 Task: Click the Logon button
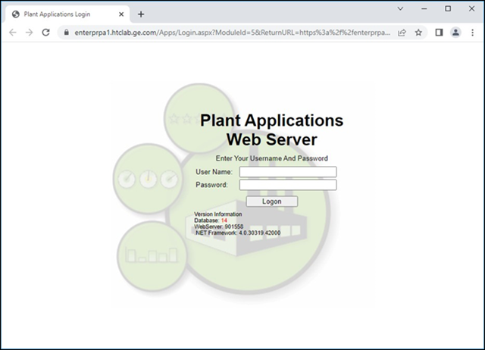272,202
